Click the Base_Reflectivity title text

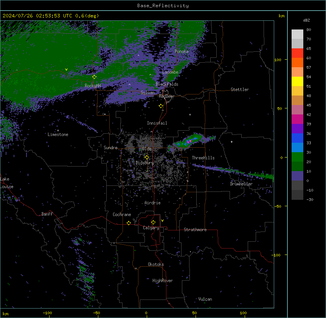click(x=163, y=6)
